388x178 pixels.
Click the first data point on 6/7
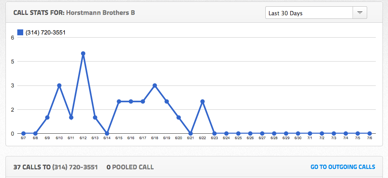click(x=23, y=133)
